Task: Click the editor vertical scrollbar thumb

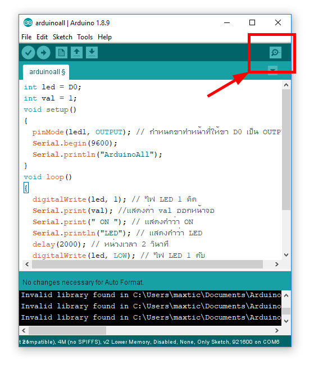Action: pyautogui.click(x=286, y=149)
